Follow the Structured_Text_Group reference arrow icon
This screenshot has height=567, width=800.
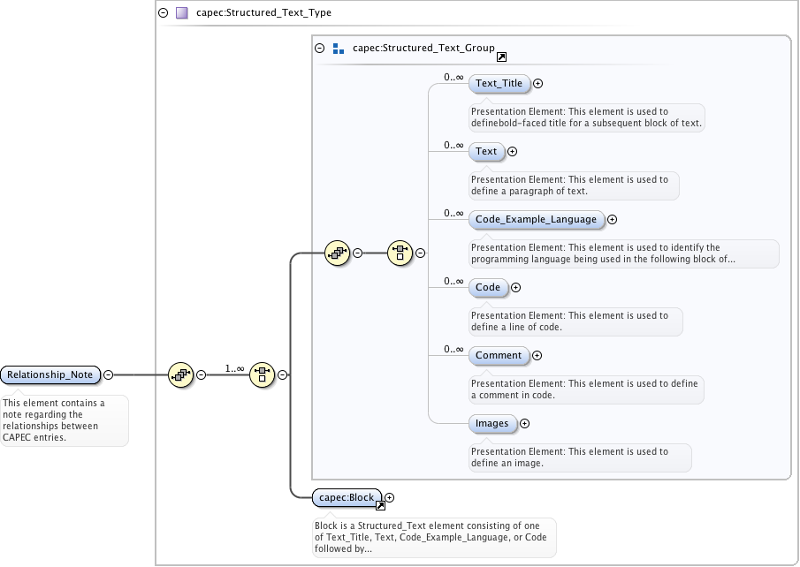pos(501,57)
